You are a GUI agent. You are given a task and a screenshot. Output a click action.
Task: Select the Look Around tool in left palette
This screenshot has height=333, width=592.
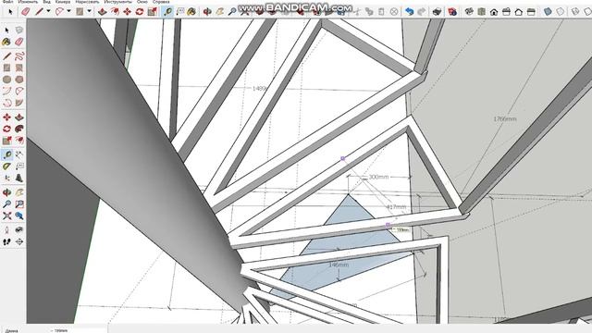(18, 229)
